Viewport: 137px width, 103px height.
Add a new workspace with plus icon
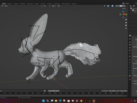[x=78, y=4]
